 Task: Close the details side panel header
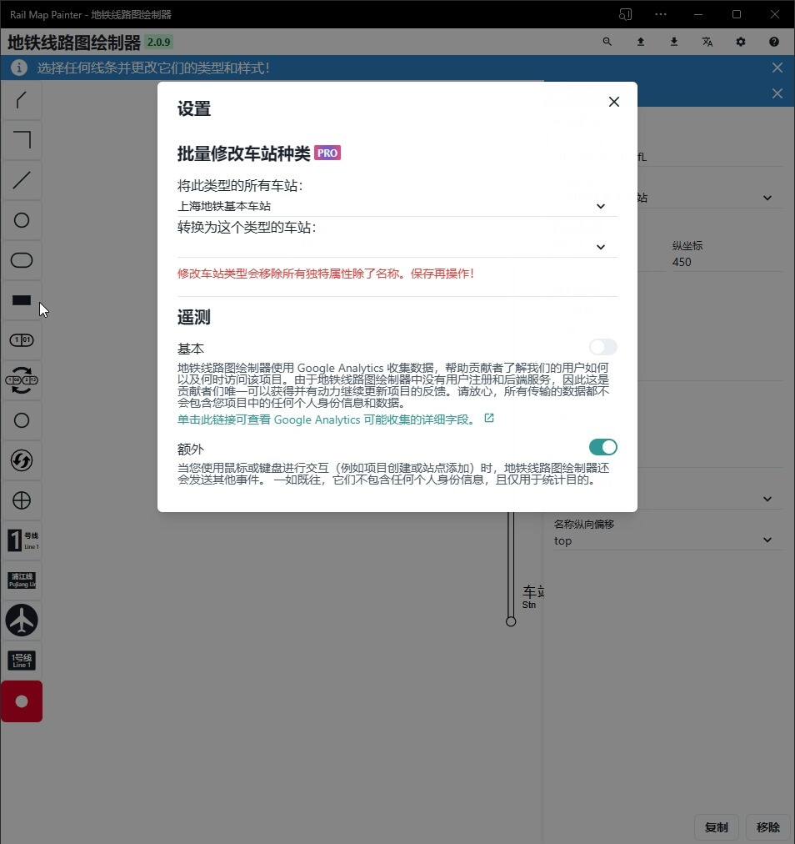777,93
